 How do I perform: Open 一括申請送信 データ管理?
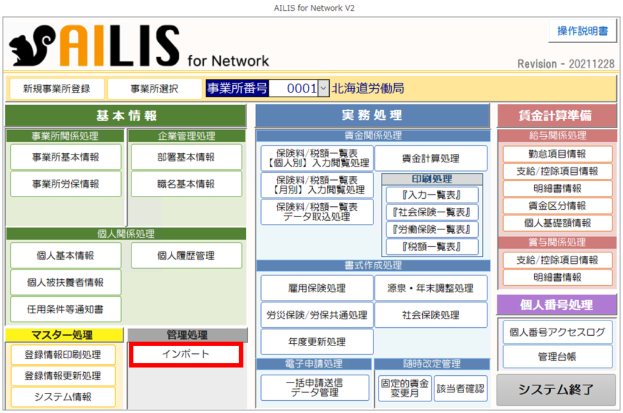[315, 388]
